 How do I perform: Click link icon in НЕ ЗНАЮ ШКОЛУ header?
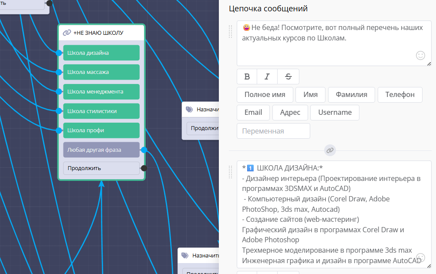[67, 33]
